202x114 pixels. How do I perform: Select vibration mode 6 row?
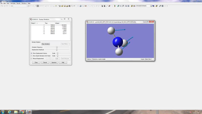pos(51,33)
